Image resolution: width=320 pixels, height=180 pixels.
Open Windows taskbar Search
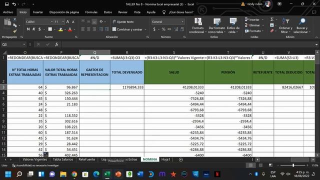click(x=19, y=174)
